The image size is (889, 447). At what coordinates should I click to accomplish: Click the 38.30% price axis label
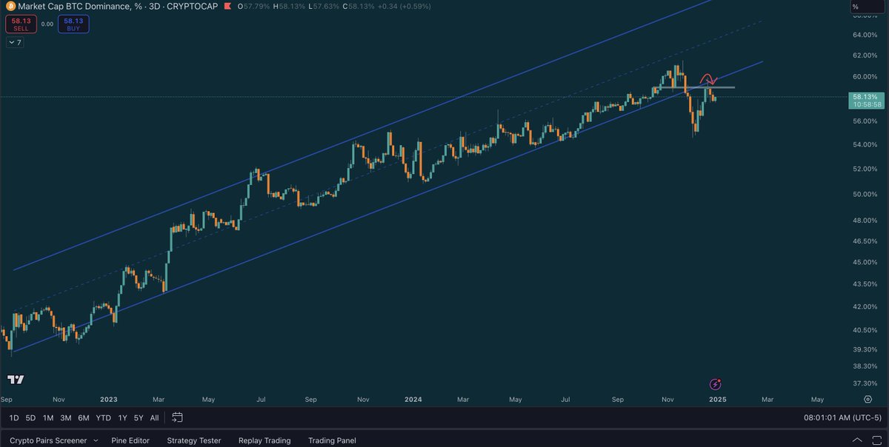(865, 366)
